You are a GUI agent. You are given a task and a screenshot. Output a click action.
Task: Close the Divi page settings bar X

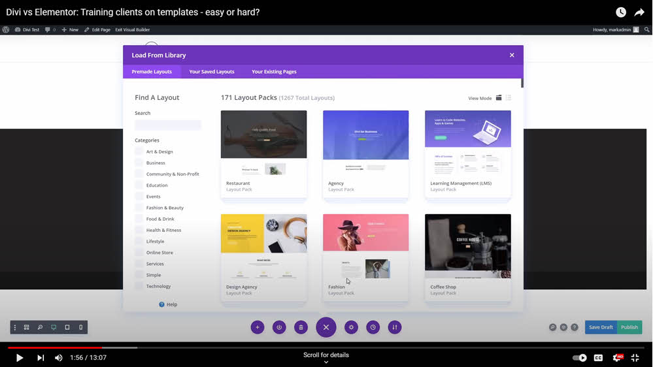pyautogui.click(x=326, y=327)
